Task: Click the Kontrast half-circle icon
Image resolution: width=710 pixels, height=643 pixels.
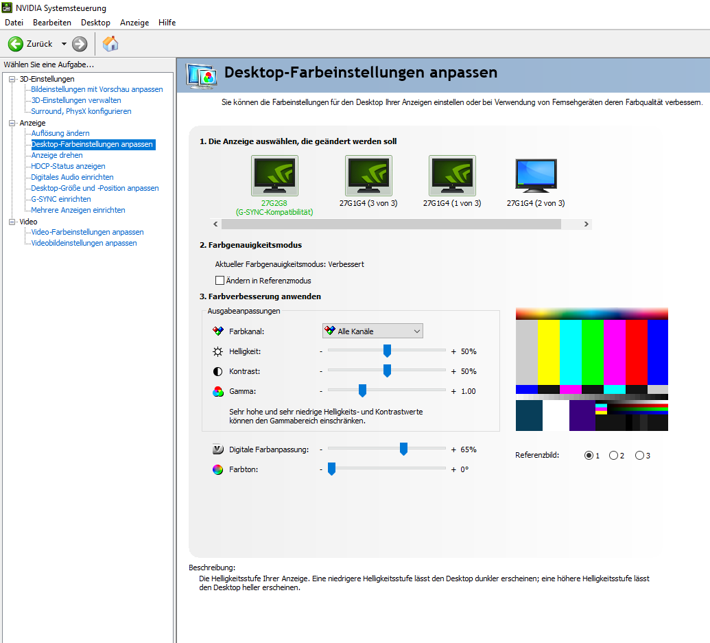Action: pyautogui.click(x=217, y=371)
